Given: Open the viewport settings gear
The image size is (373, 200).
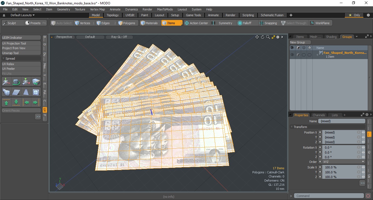Looking at the screenshot, I should tap(278, 37).
